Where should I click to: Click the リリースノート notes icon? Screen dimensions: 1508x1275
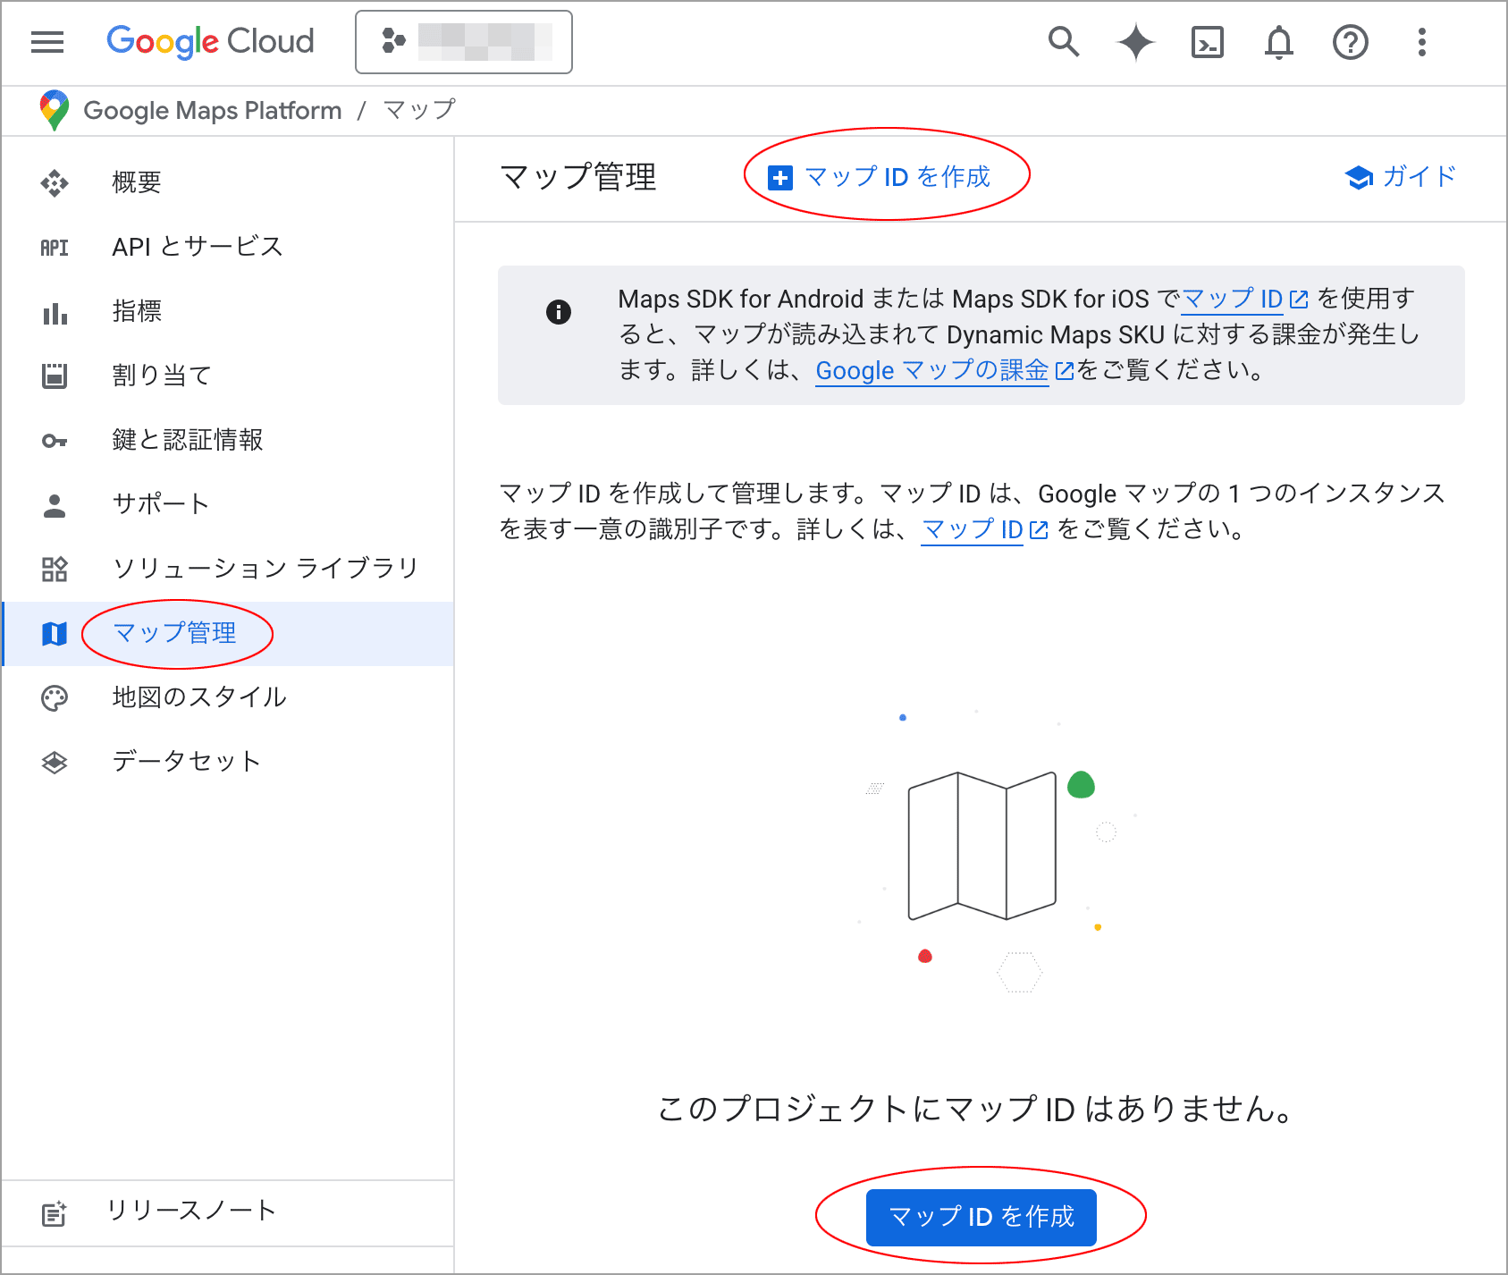coord(54,1213)
